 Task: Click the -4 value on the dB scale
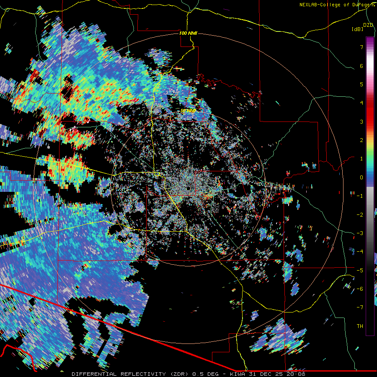360,252
